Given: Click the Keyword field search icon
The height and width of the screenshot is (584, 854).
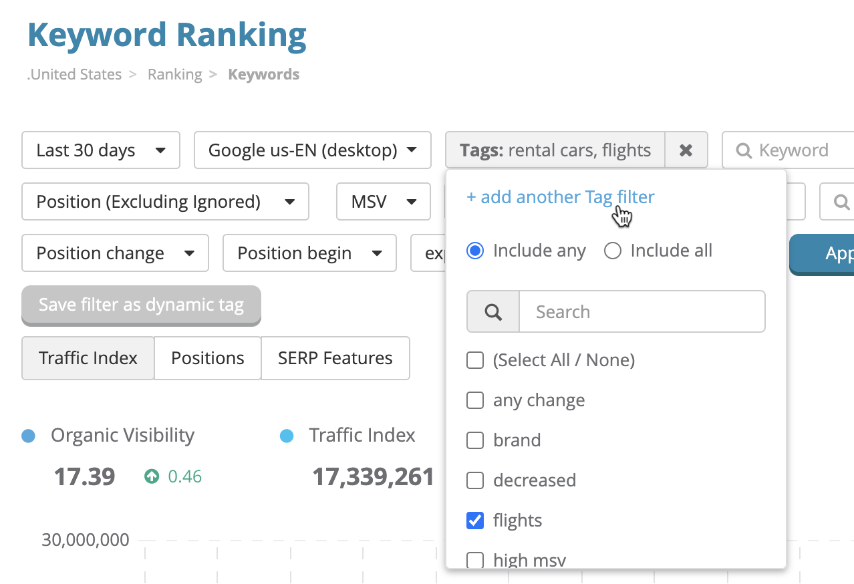Looking at the screenshot, I should [x=744, y=151].
